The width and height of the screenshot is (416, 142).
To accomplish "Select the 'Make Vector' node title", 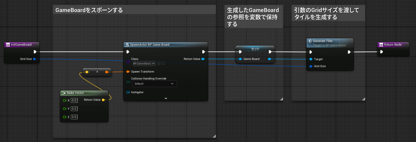I will 75,93.
